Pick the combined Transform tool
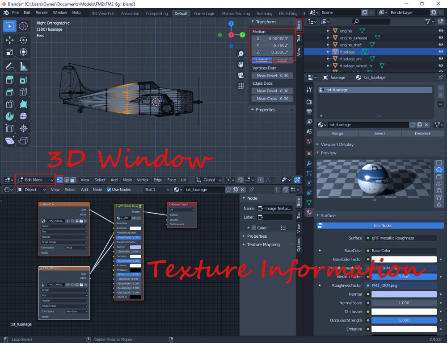 click(x=23, y=52)
